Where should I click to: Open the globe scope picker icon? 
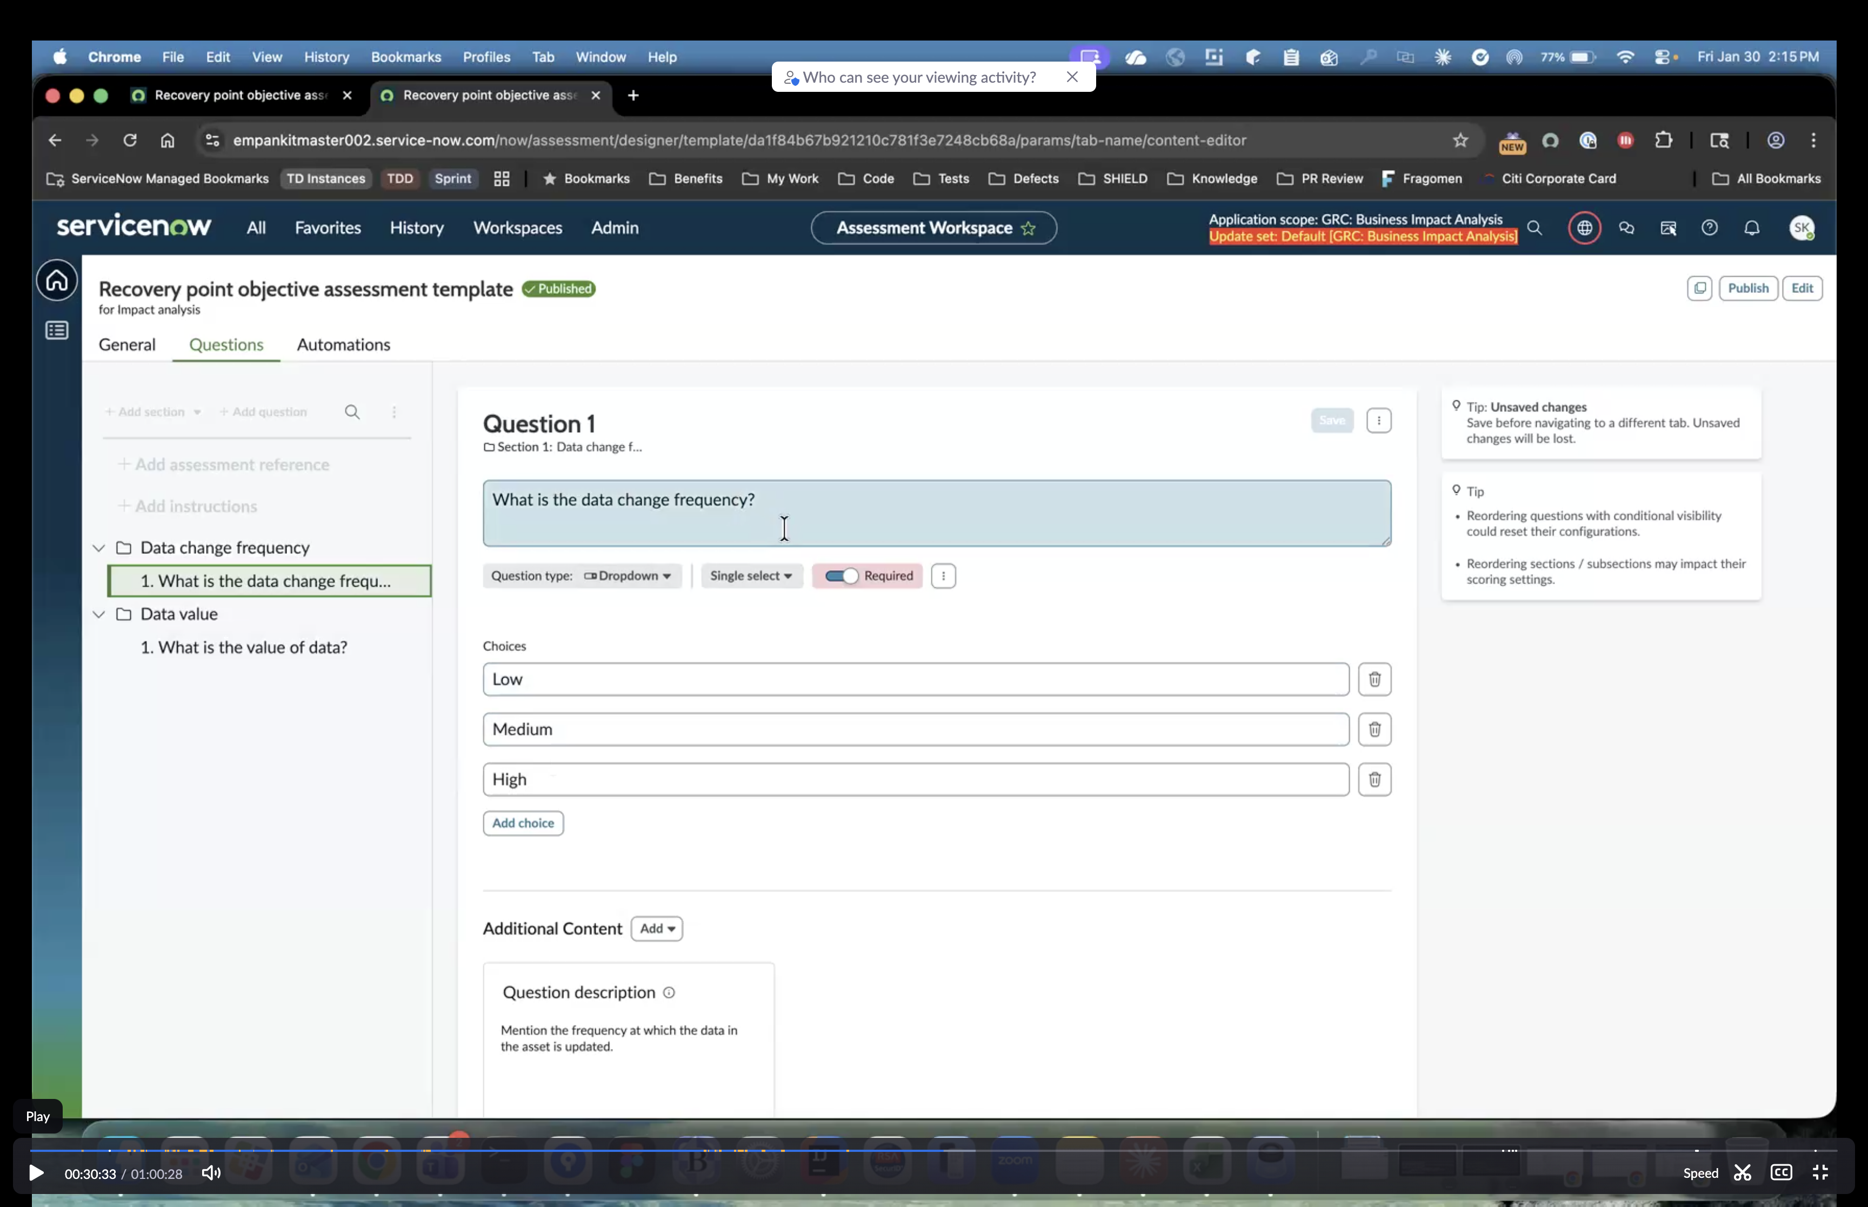[1584, 228]
